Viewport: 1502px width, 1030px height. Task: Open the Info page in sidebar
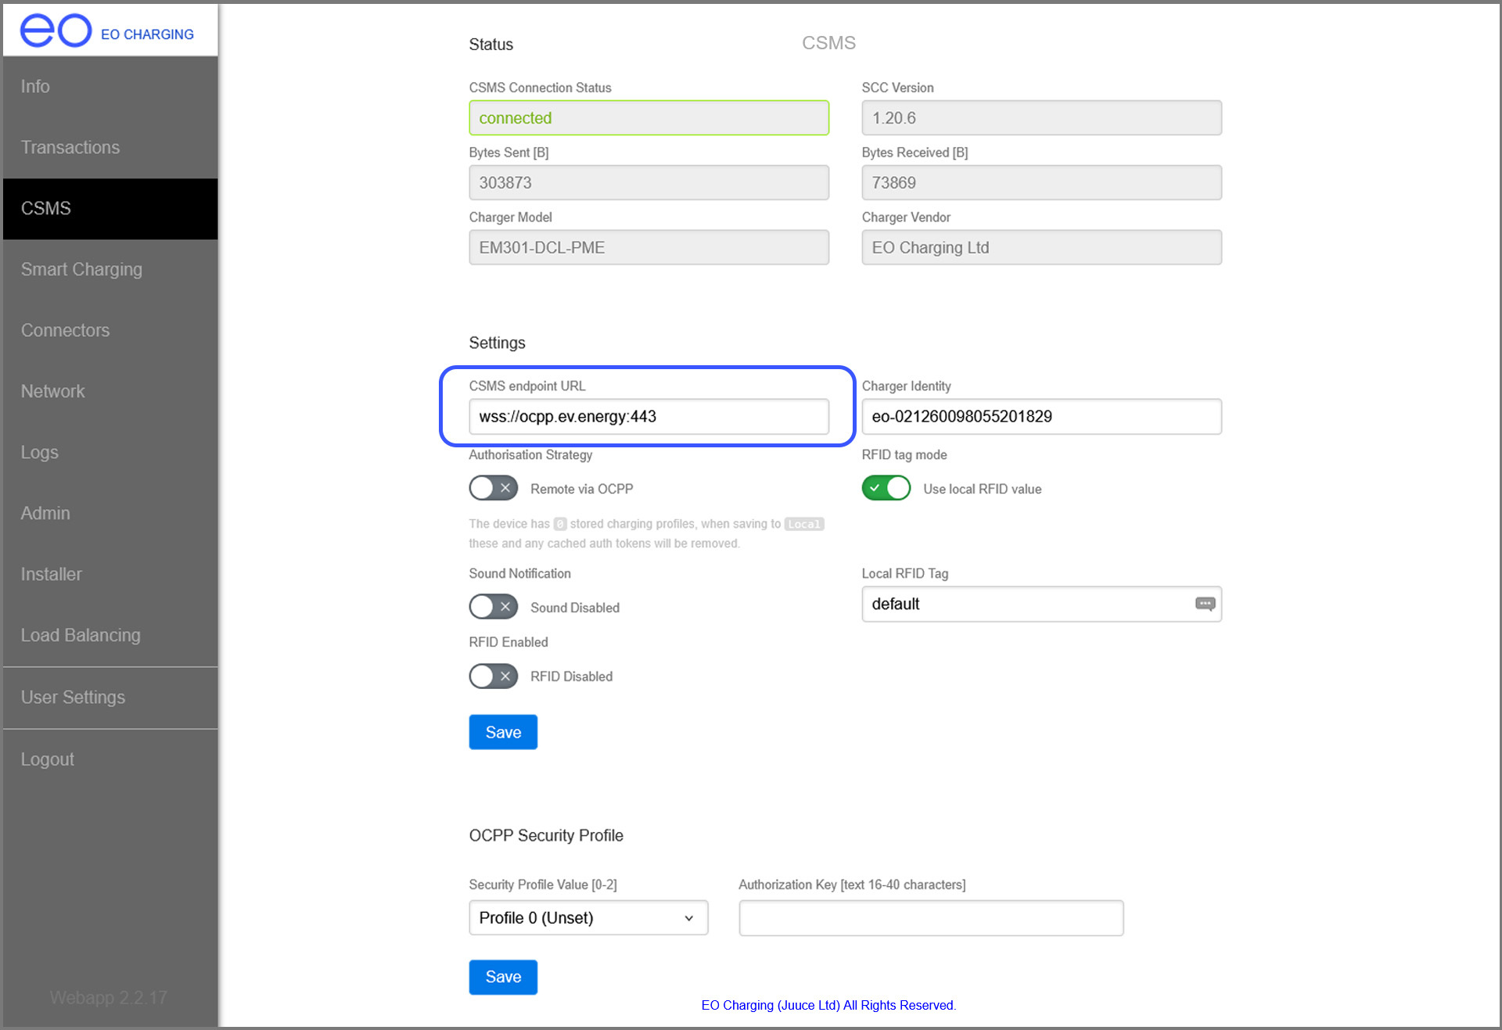pyautogui.click(x=110, y=87)
